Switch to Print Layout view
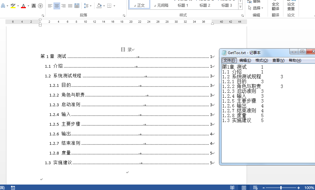The width and height of the screenshot is (315, 190). 244,188
